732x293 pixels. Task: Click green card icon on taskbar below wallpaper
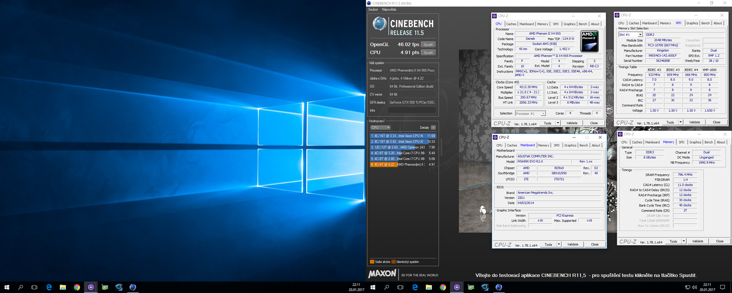pos(105,287)
